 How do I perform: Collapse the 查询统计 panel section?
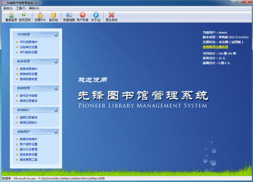coord(56,110)
